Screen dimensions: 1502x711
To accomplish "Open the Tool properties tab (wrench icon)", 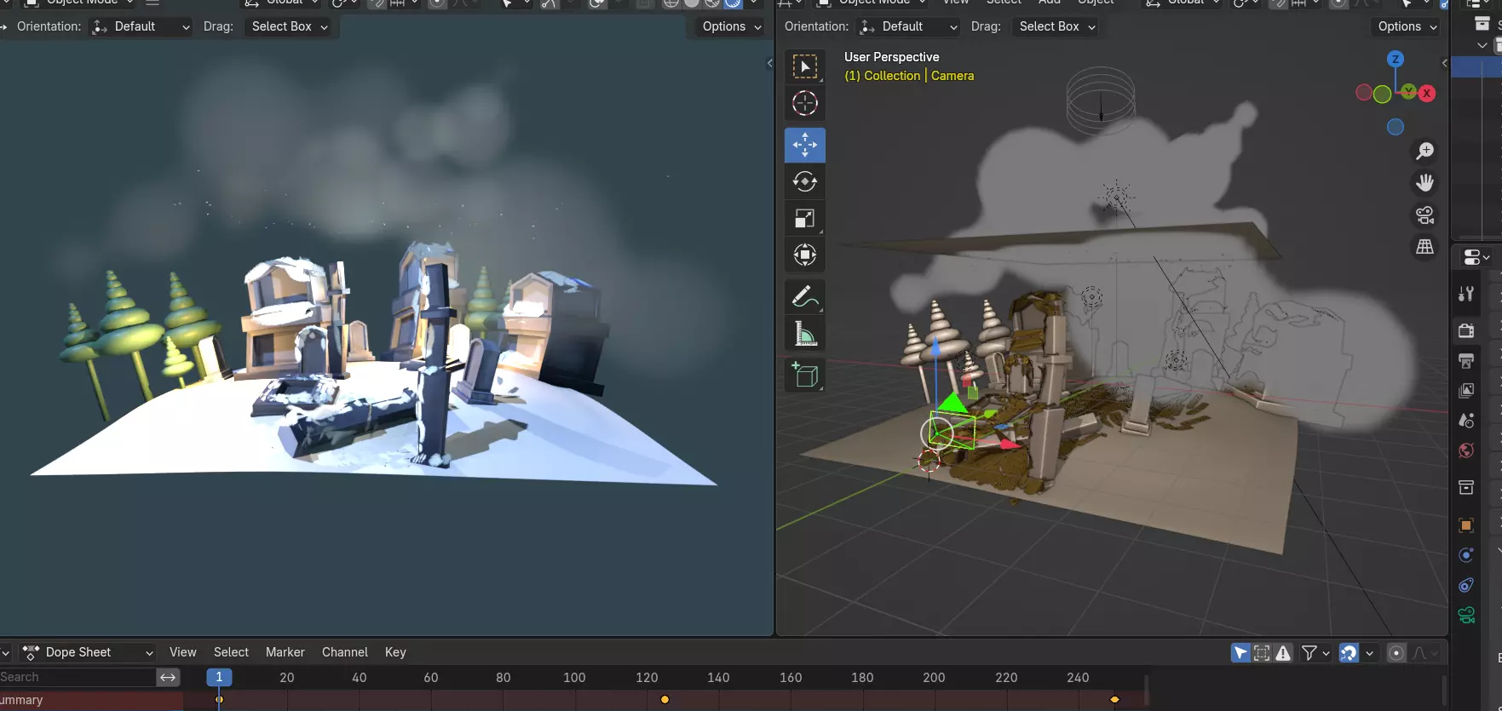I will (x=1466, y=294).
